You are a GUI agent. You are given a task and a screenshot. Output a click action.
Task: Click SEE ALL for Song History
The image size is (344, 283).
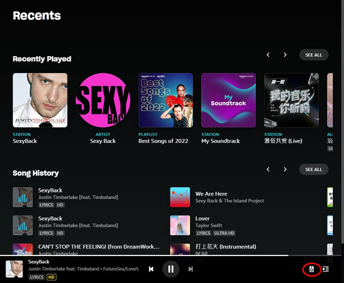click(x=314, y=169)
